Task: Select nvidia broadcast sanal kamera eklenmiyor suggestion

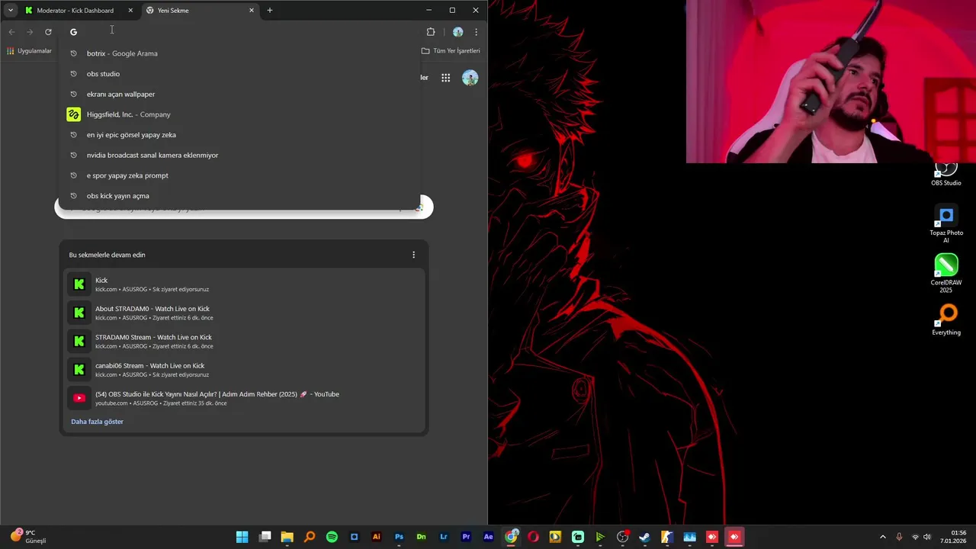Action: 239,155
